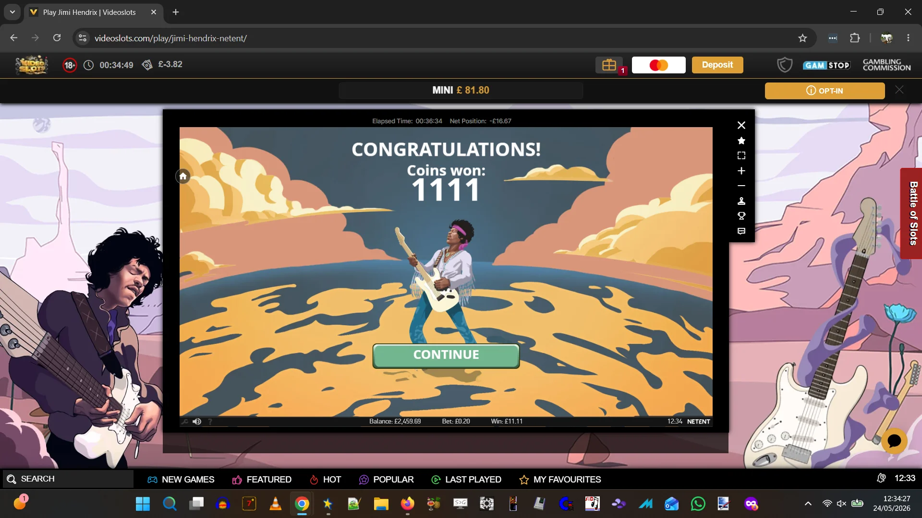Open Windows taskbar search
Image resolution: width=922 pixels, height=518 pixels.
coord(170,504)
